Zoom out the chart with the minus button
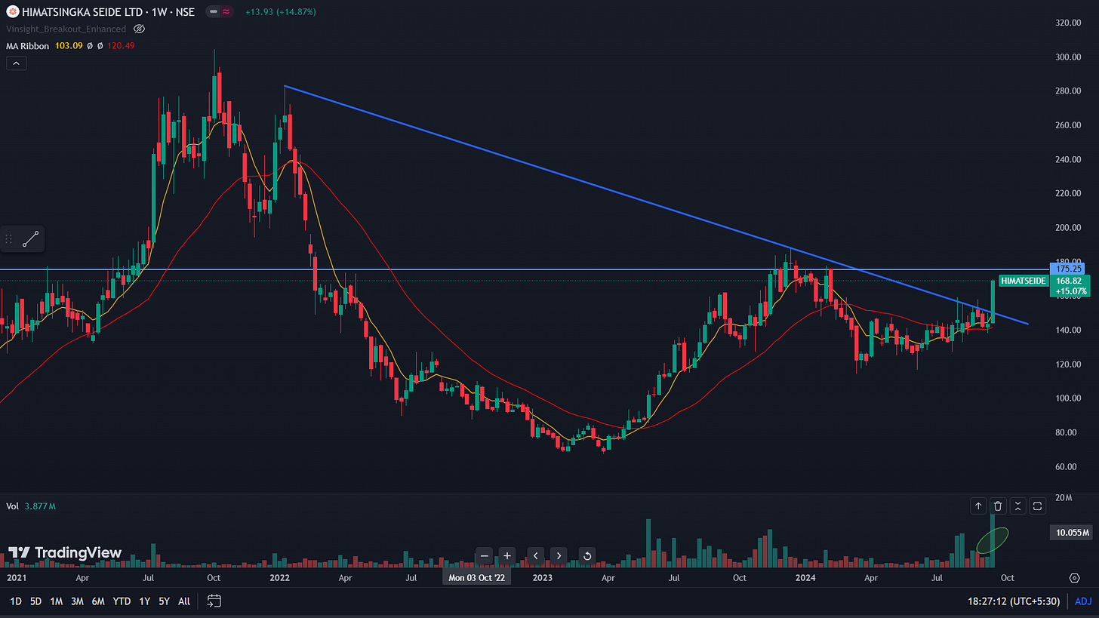The image size is (1099, 618). point(485,556)
